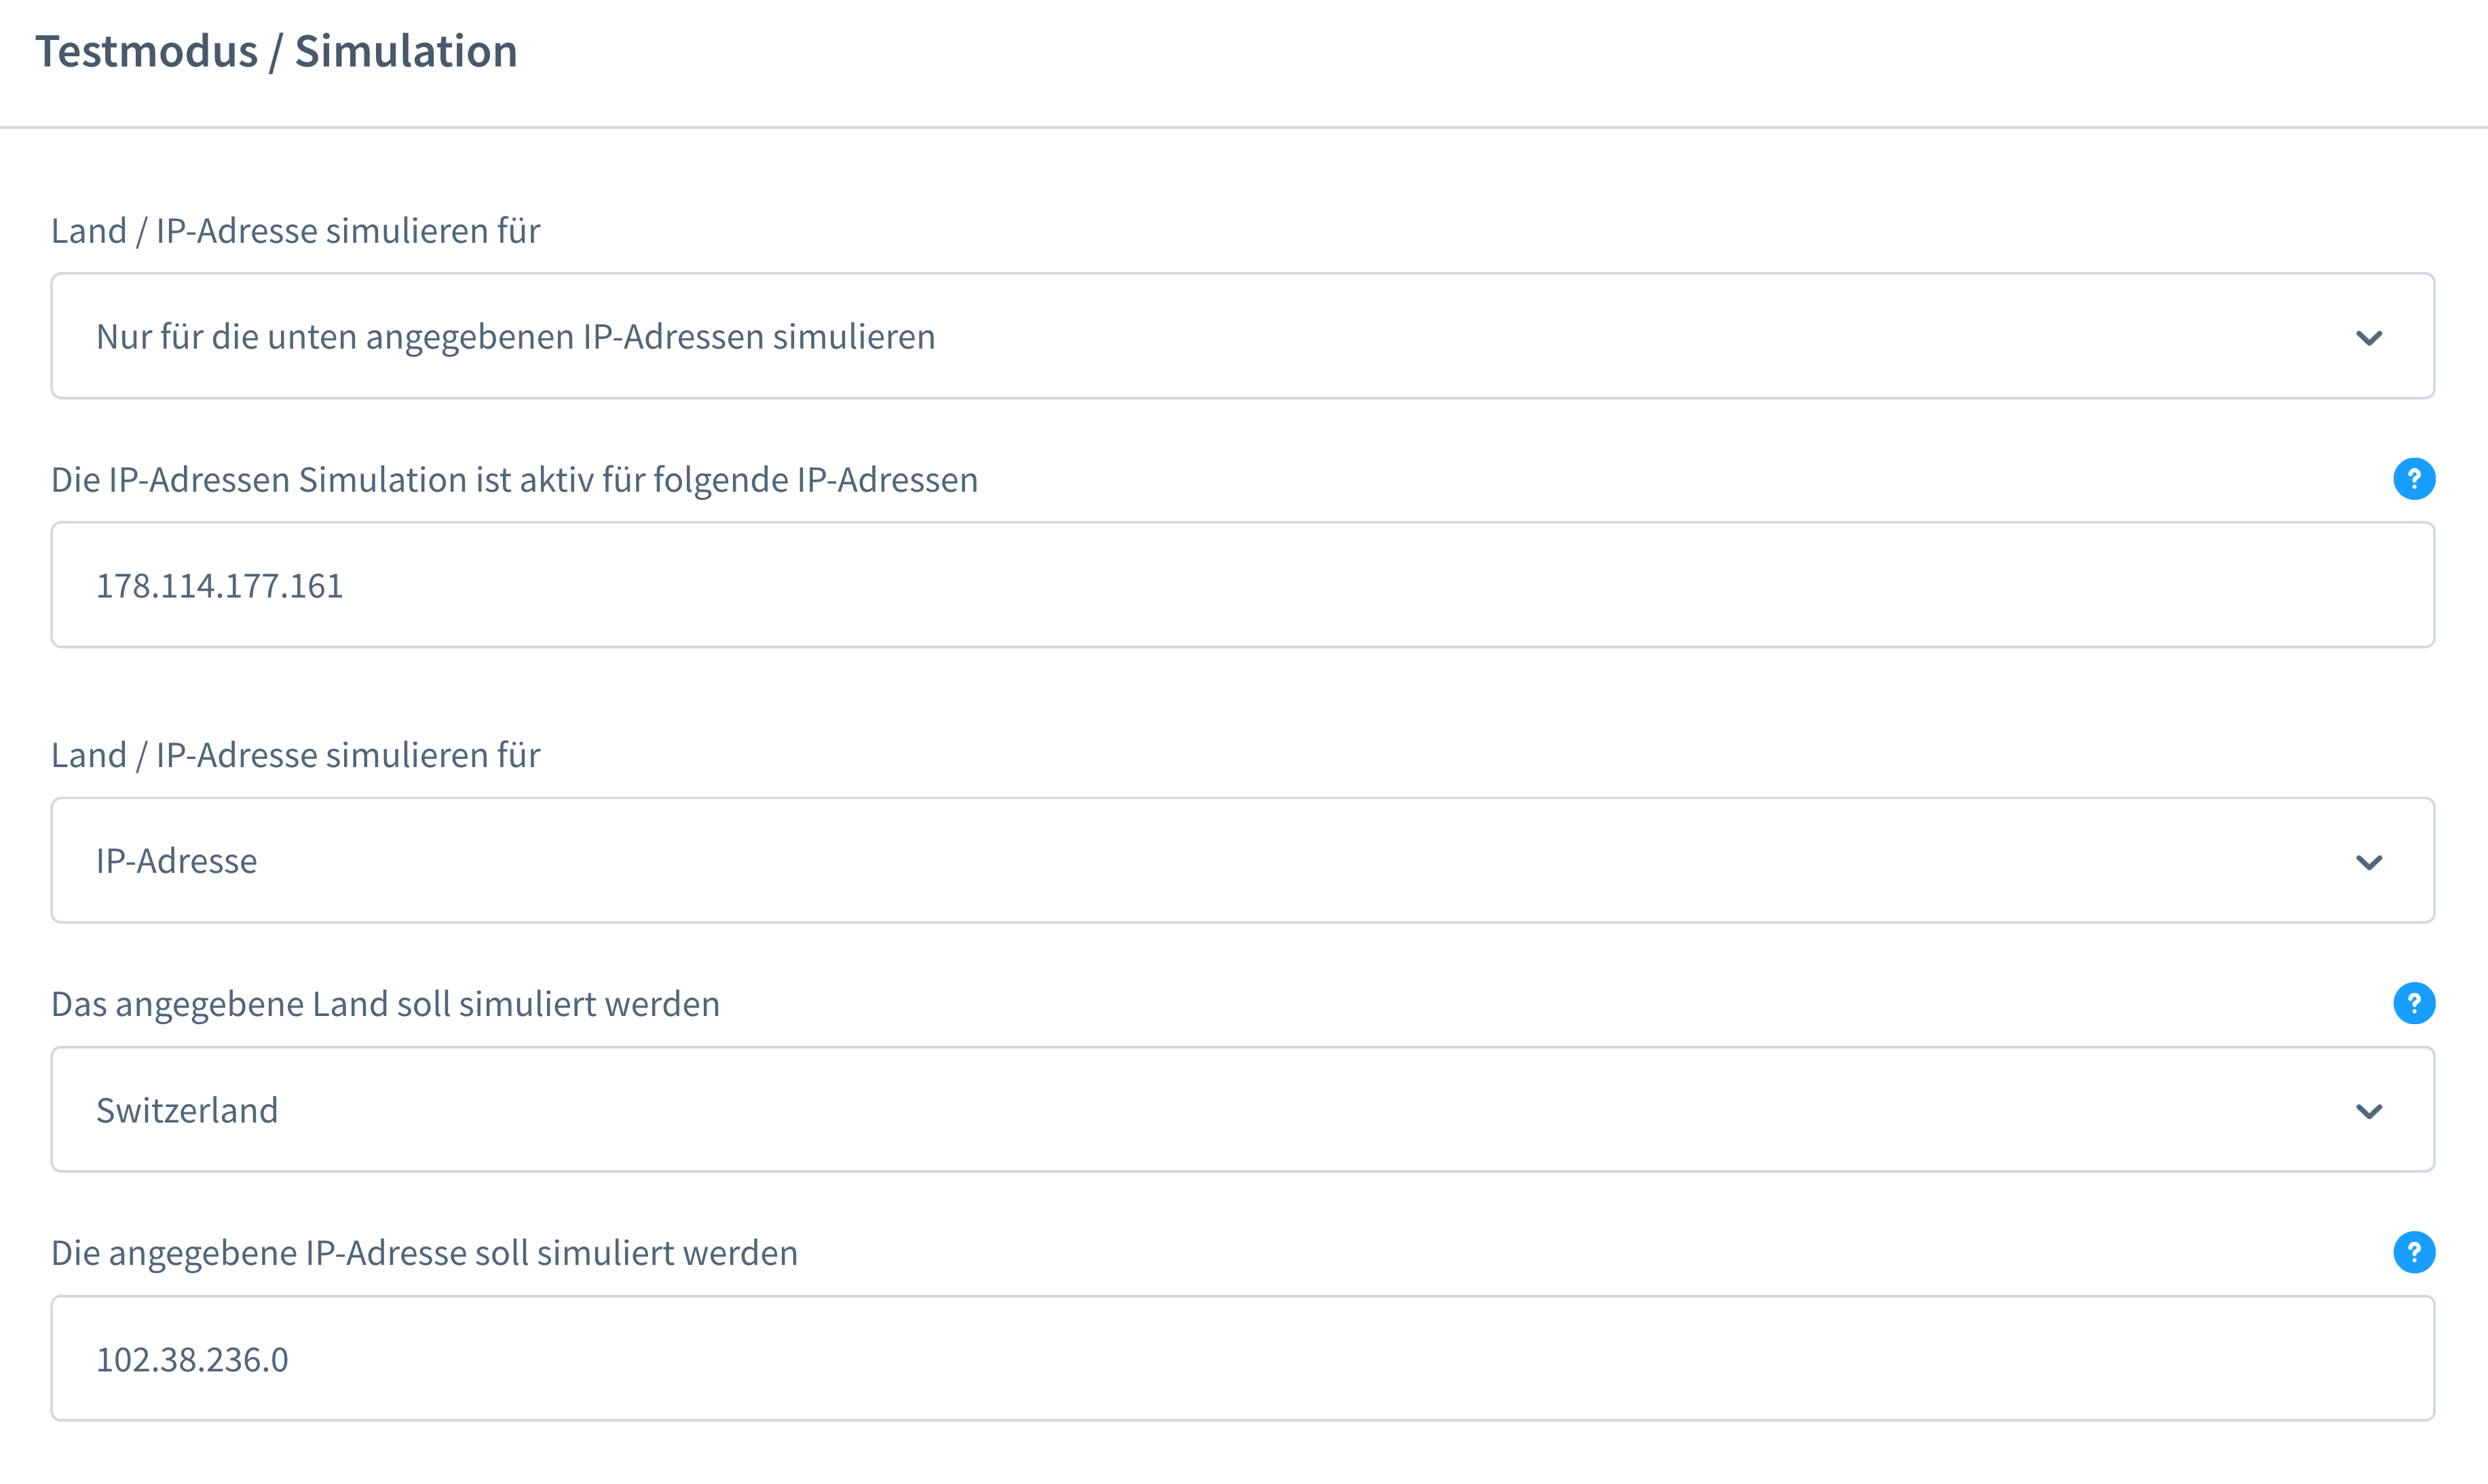Open help icon for simulated IP-Adresse field
2488x1484 pixels.
click(x=2413, y=1252)
